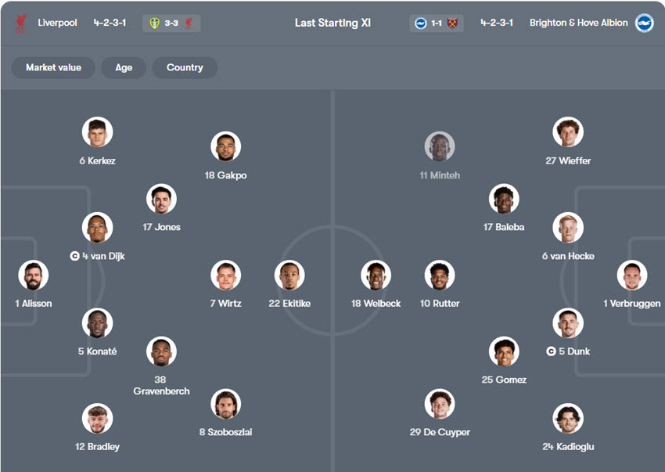Click the Last Starting XI heading
665x472 pixels.
pyautogui.click(x=332, y=23)
